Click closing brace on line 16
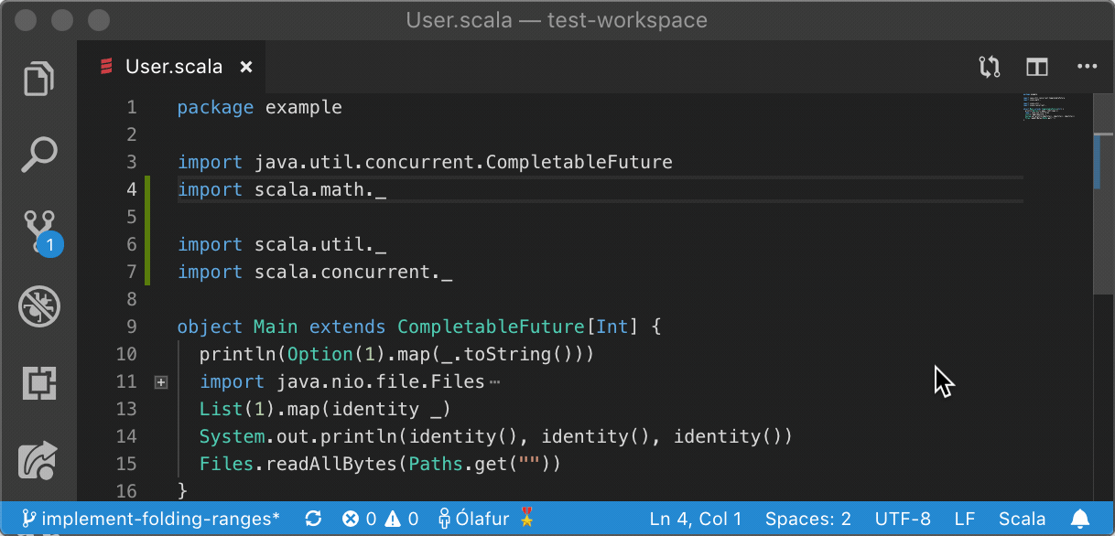 click(182, 491)
